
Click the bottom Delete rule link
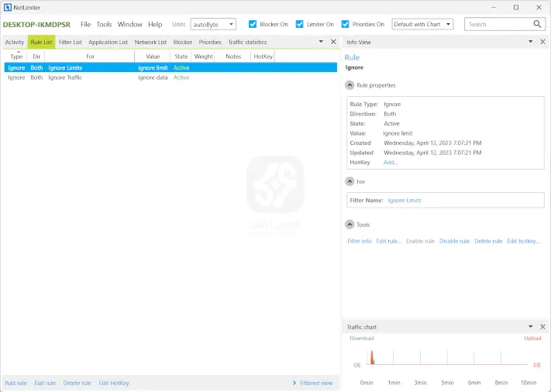(x=77, y=383)
